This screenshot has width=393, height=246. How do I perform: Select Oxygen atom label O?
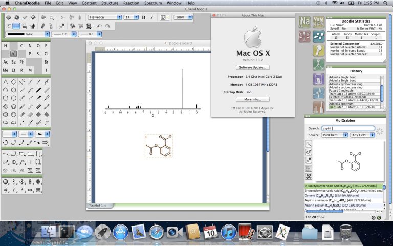point(38,46)
